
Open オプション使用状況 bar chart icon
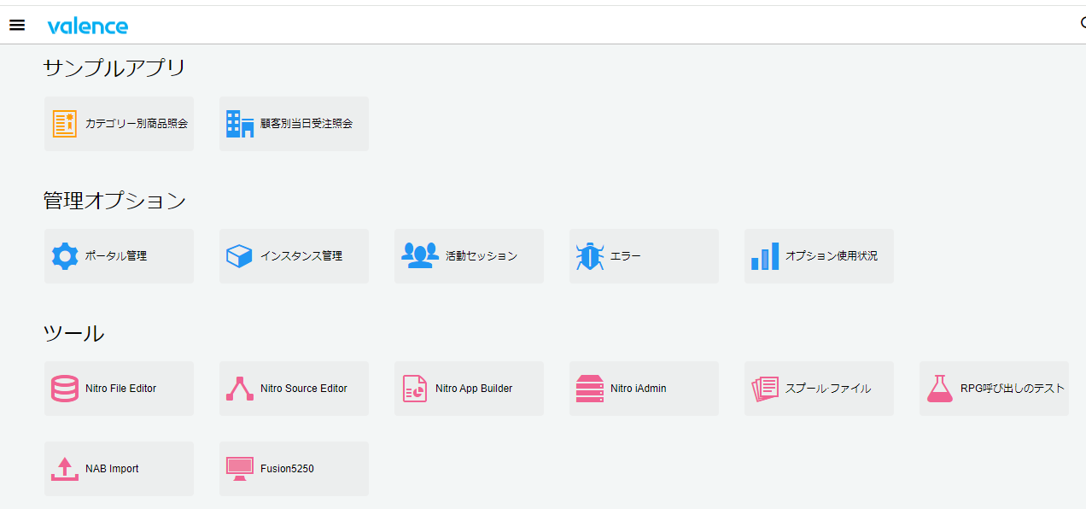pyautogui.click(x=765, y=256)
